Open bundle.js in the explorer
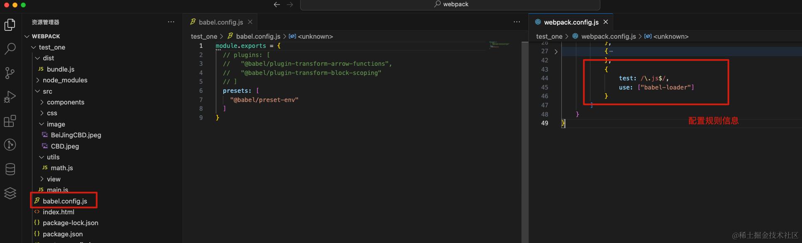 [60, 69]
